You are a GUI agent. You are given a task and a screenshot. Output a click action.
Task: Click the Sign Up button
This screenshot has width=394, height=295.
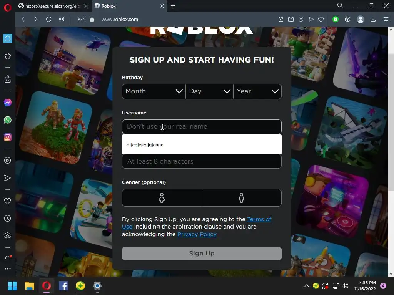202,254
